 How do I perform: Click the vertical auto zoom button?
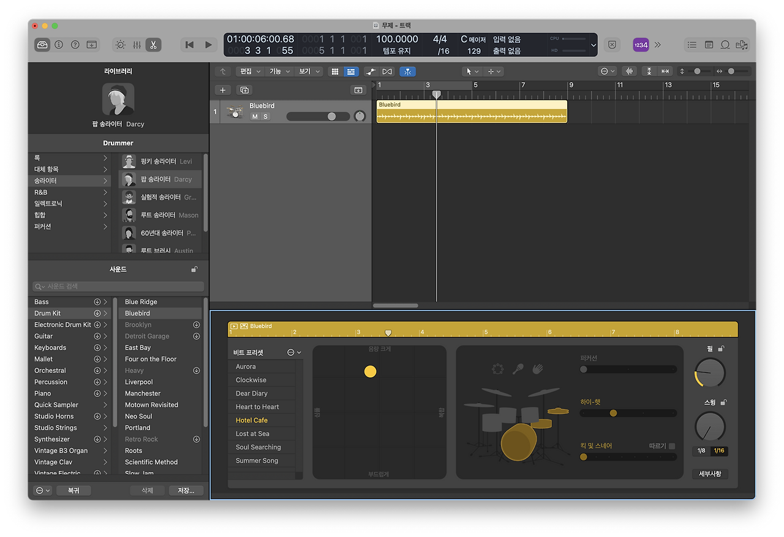point(649,72)
